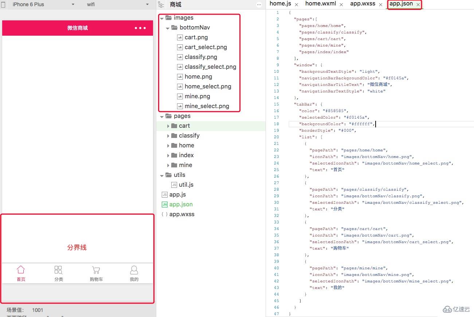474x317 pixels.
Task: Click line 11 navigationBarBackgroundColor key
Action: coord(338,78)
